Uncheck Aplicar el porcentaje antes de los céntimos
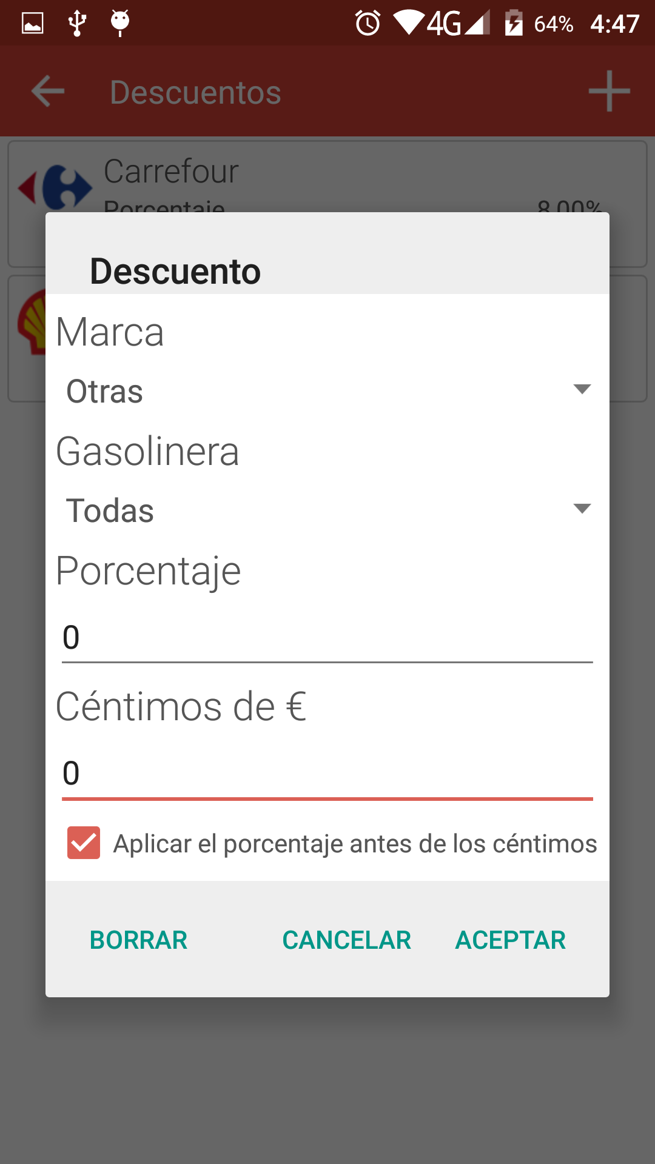Screen dimensions: 655x1164 (x=84, y=843)
